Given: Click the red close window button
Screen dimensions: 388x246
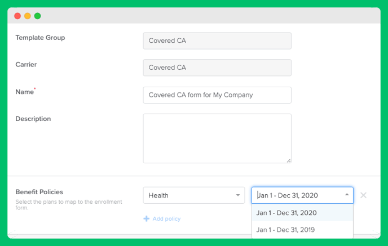Looking at the screenshot, I should click(x=17, y=16).
